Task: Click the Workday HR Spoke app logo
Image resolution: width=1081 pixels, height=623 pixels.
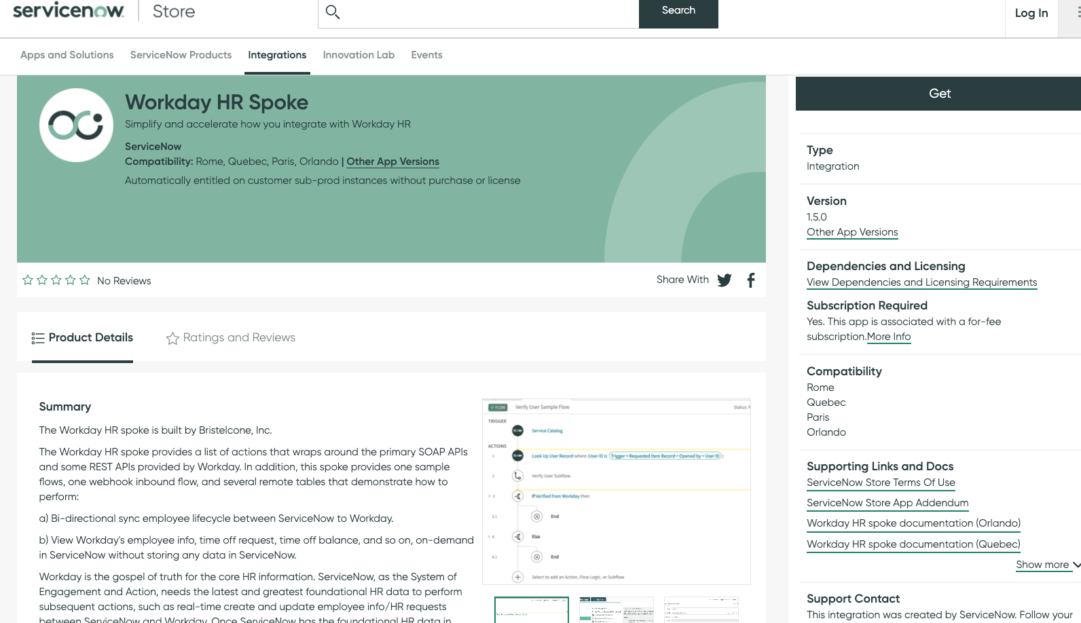Action: [x=76, y=126]
